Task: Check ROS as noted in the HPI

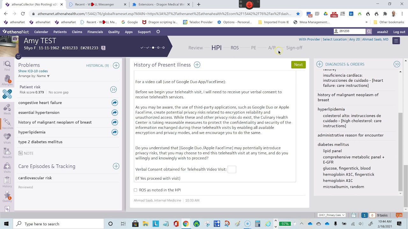Action: click(x=135, y=190)
